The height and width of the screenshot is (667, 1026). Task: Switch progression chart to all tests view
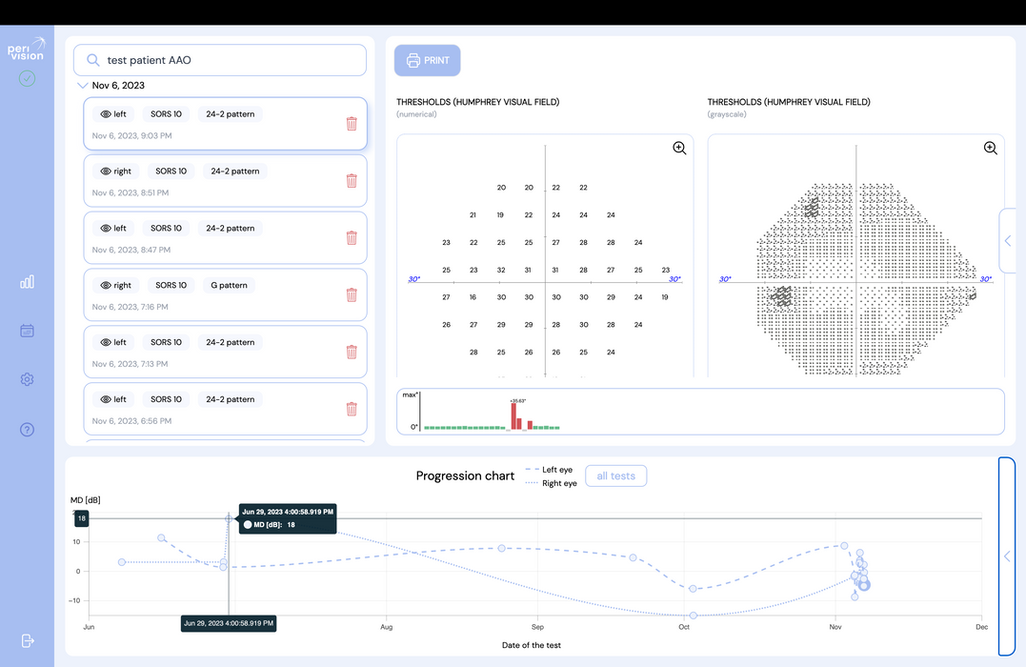(615, 475)
